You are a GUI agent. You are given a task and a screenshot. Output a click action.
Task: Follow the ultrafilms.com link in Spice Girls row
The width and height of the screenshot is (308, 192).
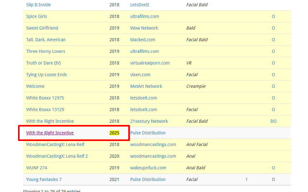pos(145,16)
